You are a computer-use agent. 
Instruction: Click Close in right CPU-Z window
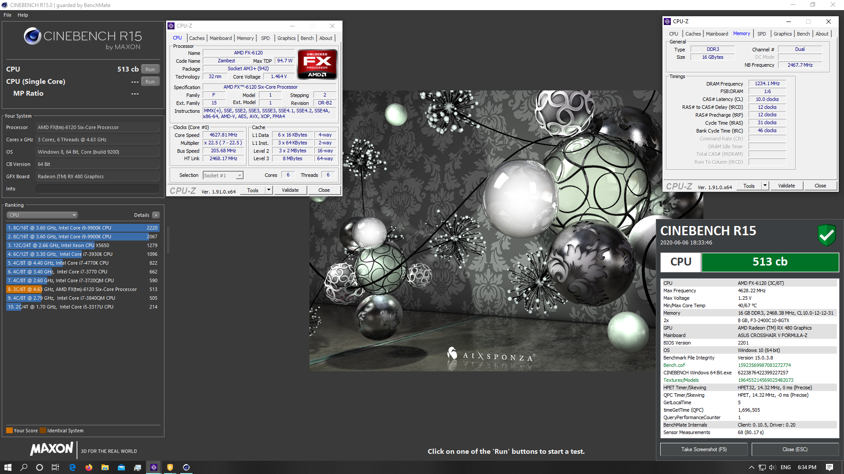[x=820, y=186]
